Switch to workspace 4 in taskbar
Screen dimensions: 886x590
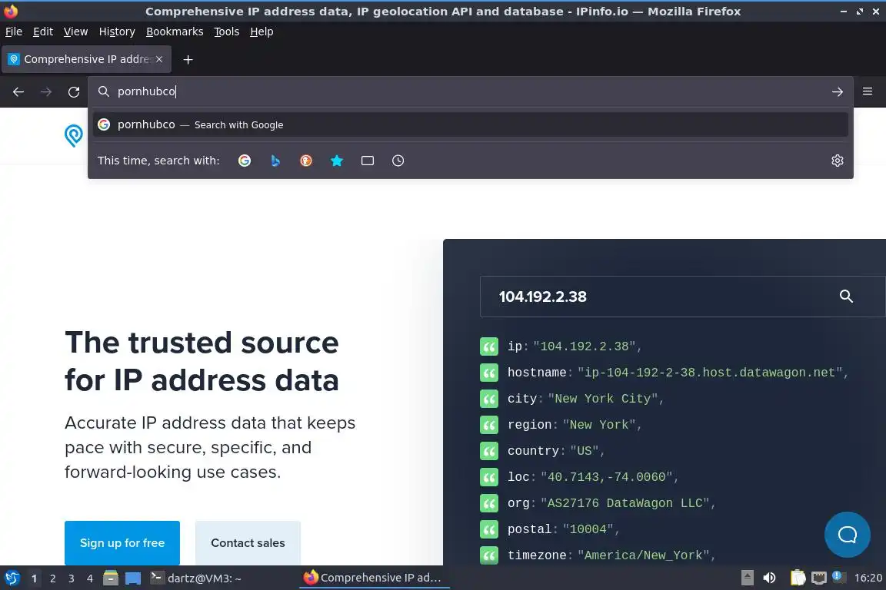point(90,578)
